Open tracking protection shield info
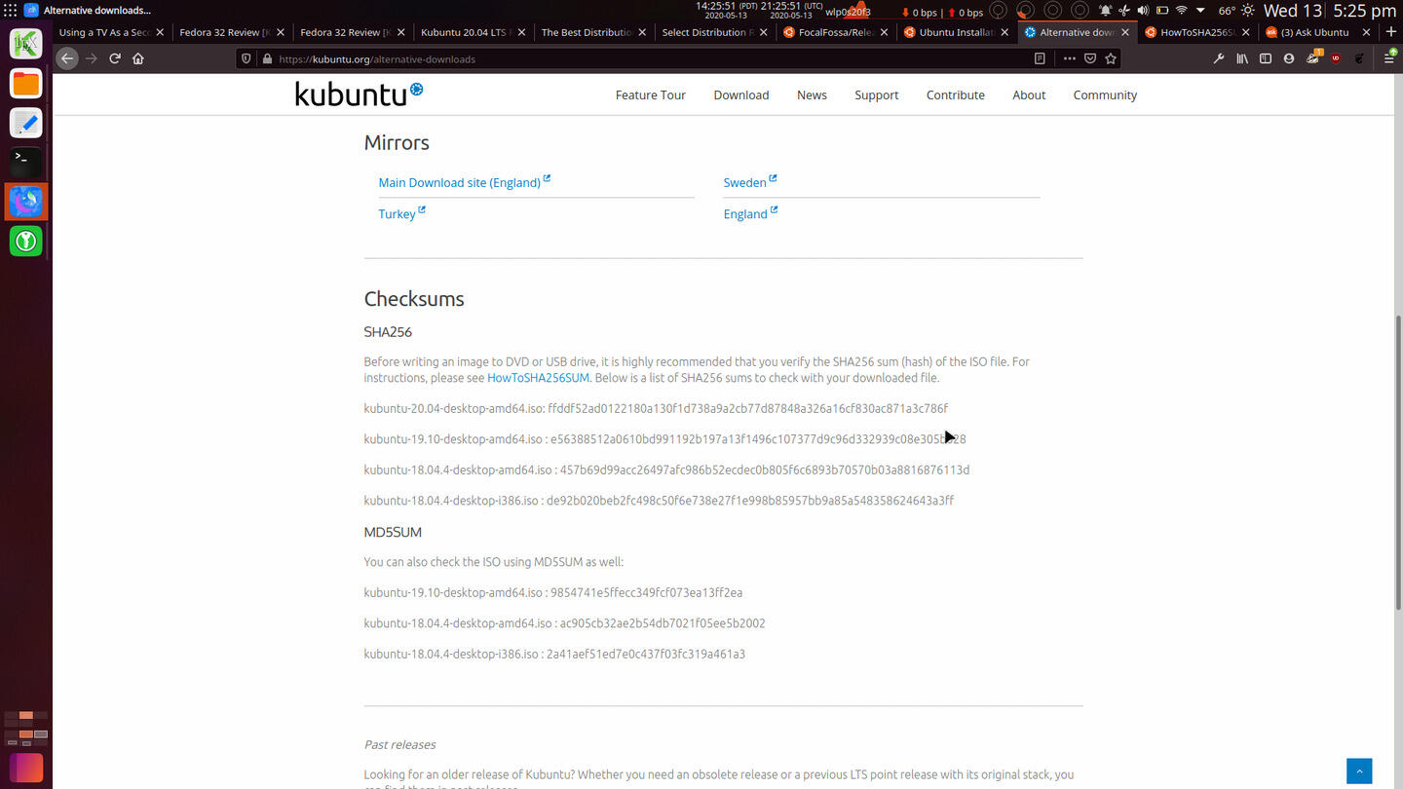Viewport: 1403px width, 789px height. [246, 58]
